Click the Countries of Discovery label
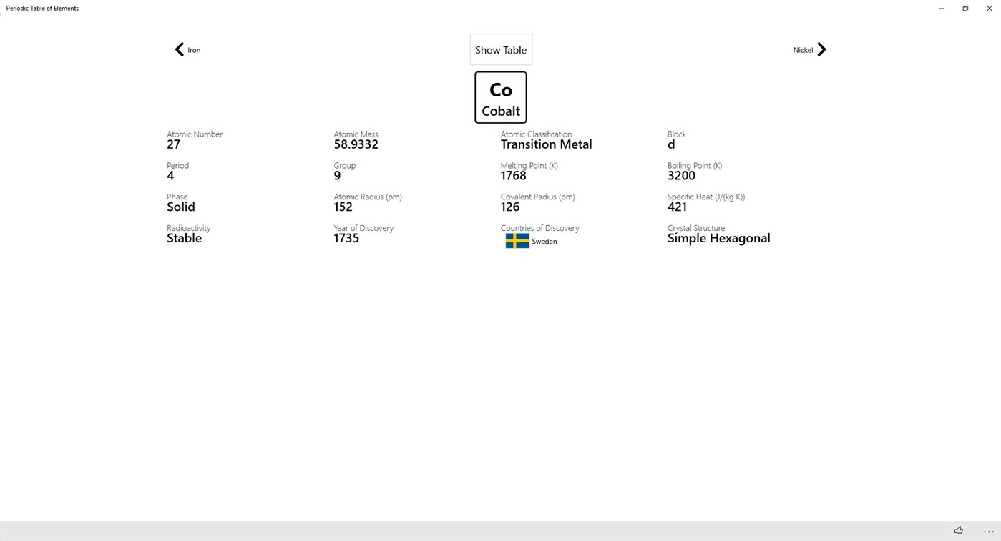Viewport: 1001px width, 541px height. click(539, 228)
